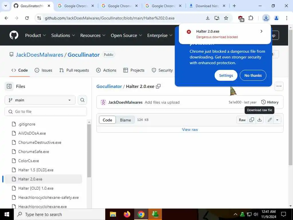Open the Security tab

[x=162, y=70]
